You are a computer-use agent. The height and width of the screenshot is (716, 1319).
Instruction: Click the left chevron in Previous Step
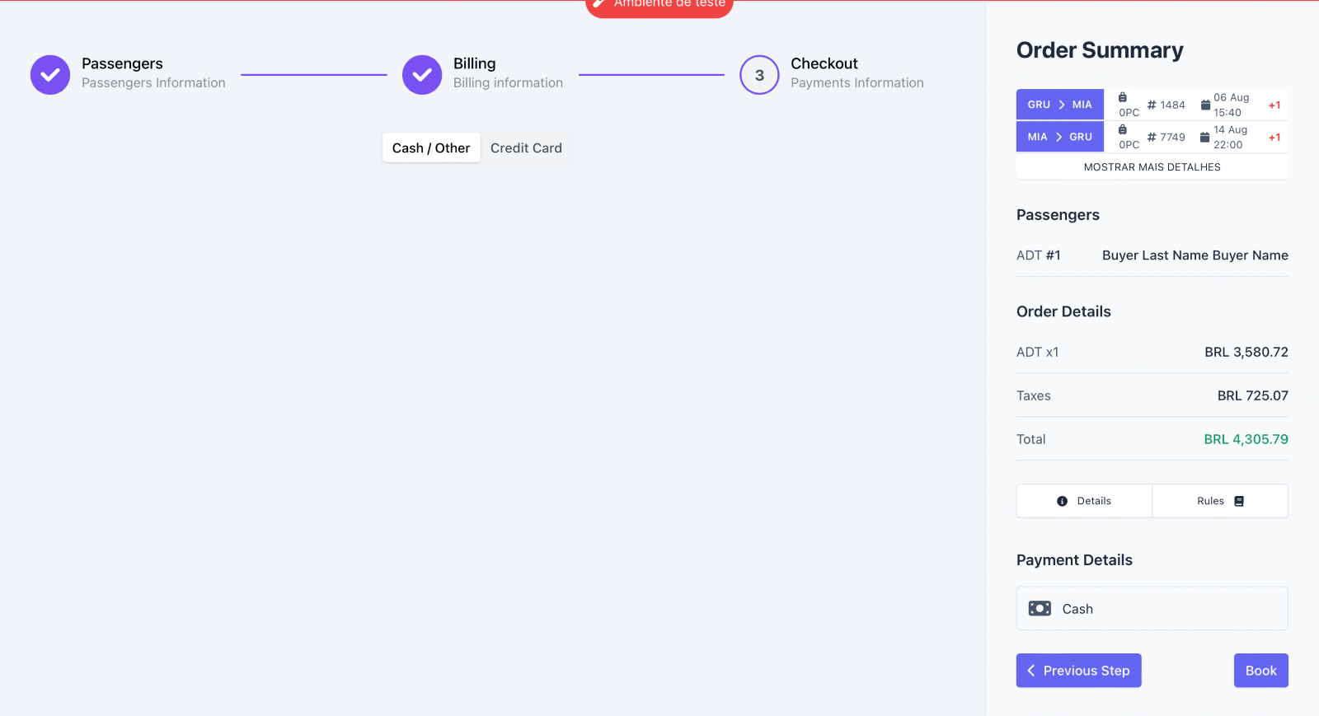coord(1031,671)
